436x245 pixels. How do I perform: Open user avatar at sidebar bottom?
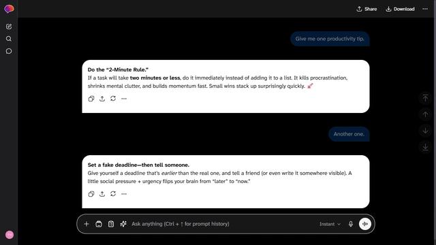[10, 235]
